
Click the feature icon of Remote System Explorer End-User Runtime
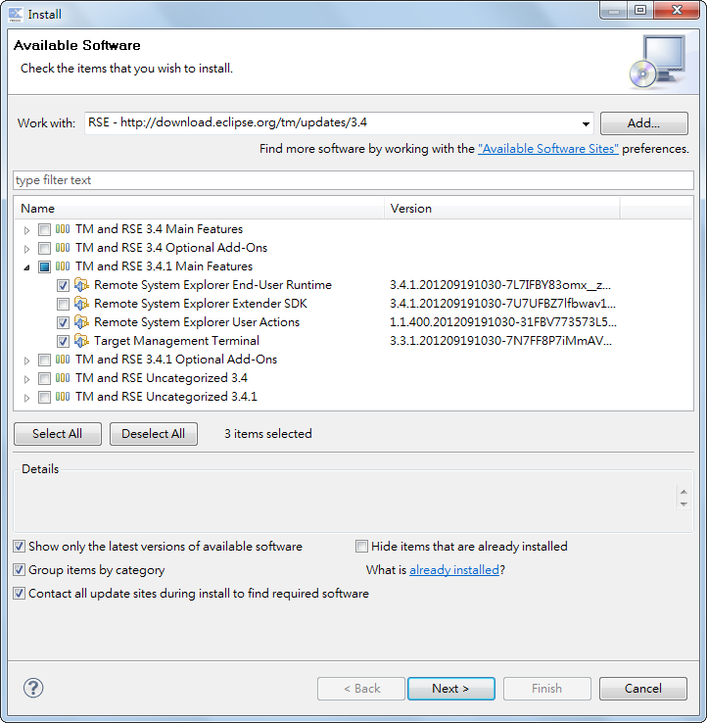[x=81, y=285]
